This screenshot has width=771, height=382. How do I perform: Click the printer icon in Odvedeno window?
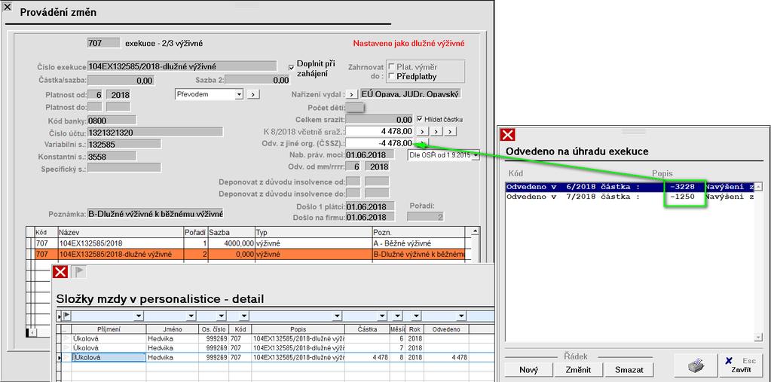pos(695,365)
